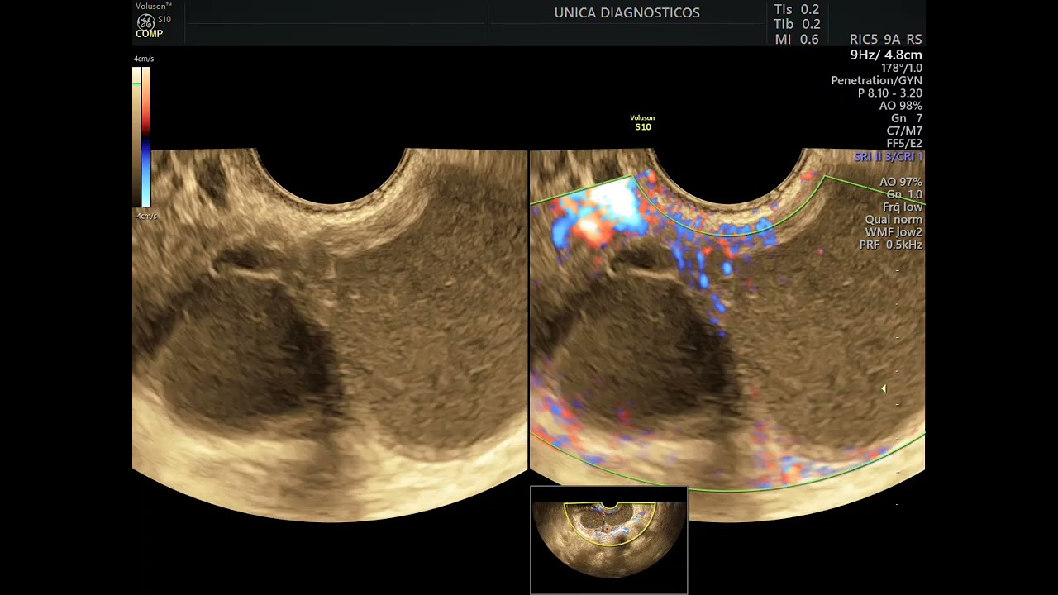Click the AO 97% Doppler output value
Screen dimensions: 1058x595
[901, 182]
